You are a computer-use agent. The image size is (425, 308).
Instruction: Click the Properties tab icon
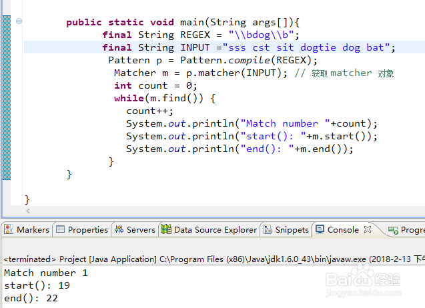(60, 229)
